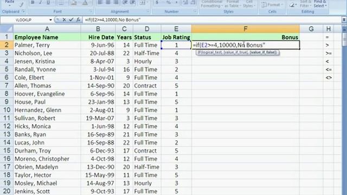Select column G header

coord(311,29)
